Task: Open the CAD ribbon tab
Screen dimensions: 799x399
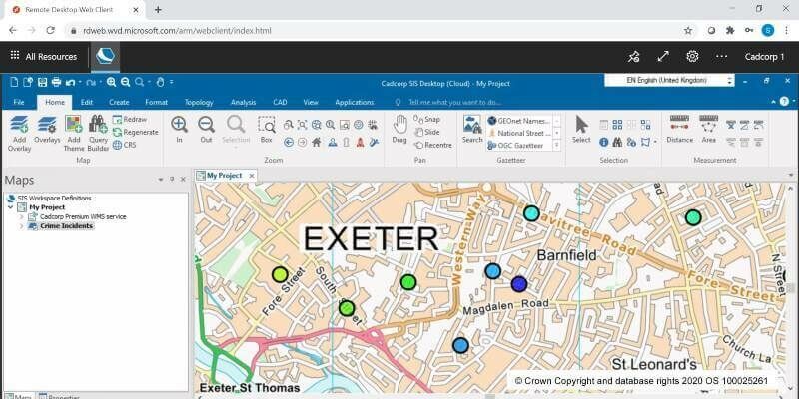Action: point(280,102)
